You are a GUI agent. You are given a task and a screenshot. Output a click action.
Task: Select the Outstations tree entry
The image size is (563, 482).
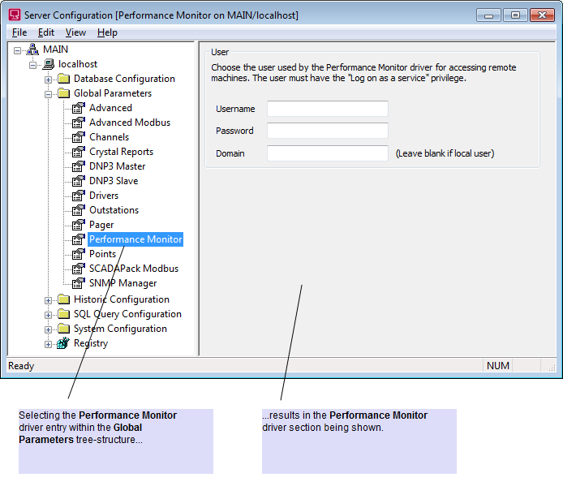(x=114, y=210)
